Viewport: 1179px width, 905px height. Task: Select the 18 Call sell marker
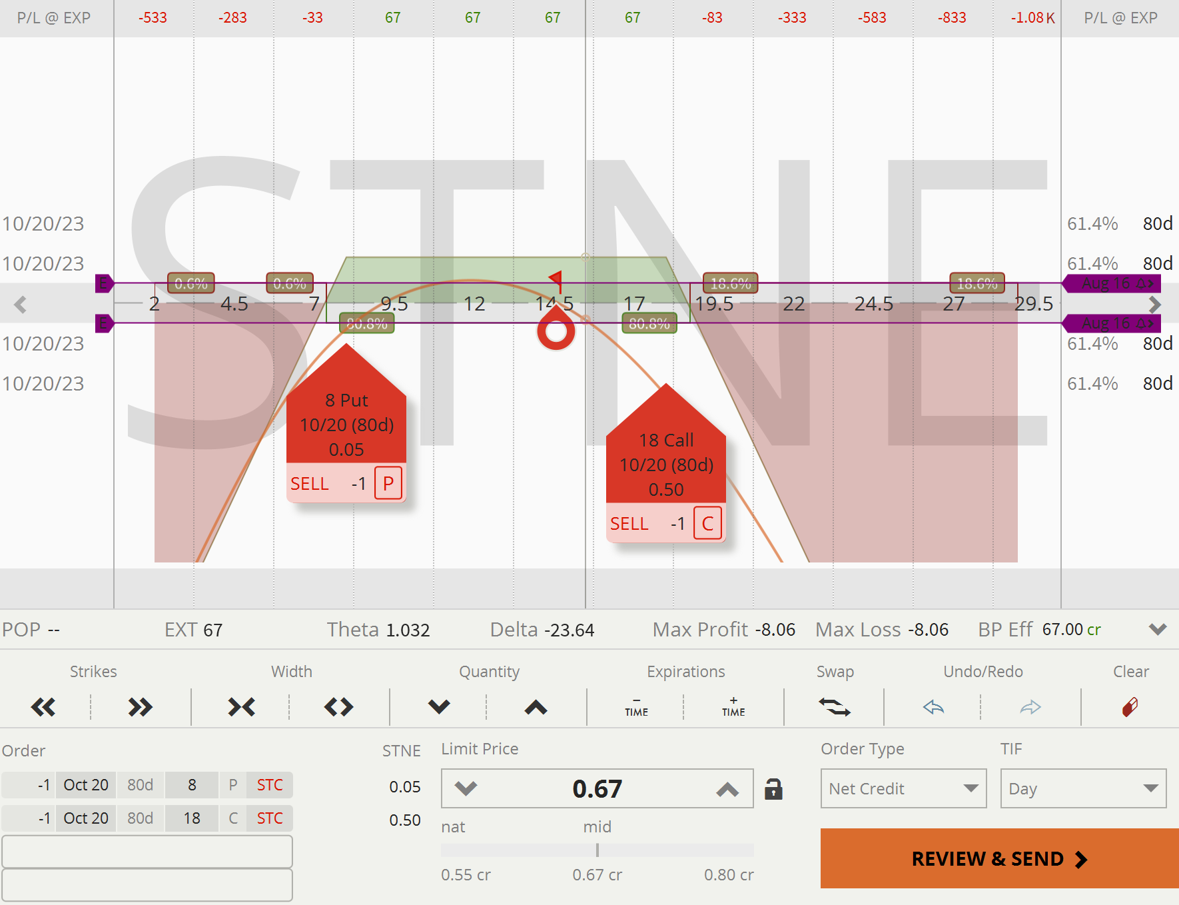tap(666, 462)
